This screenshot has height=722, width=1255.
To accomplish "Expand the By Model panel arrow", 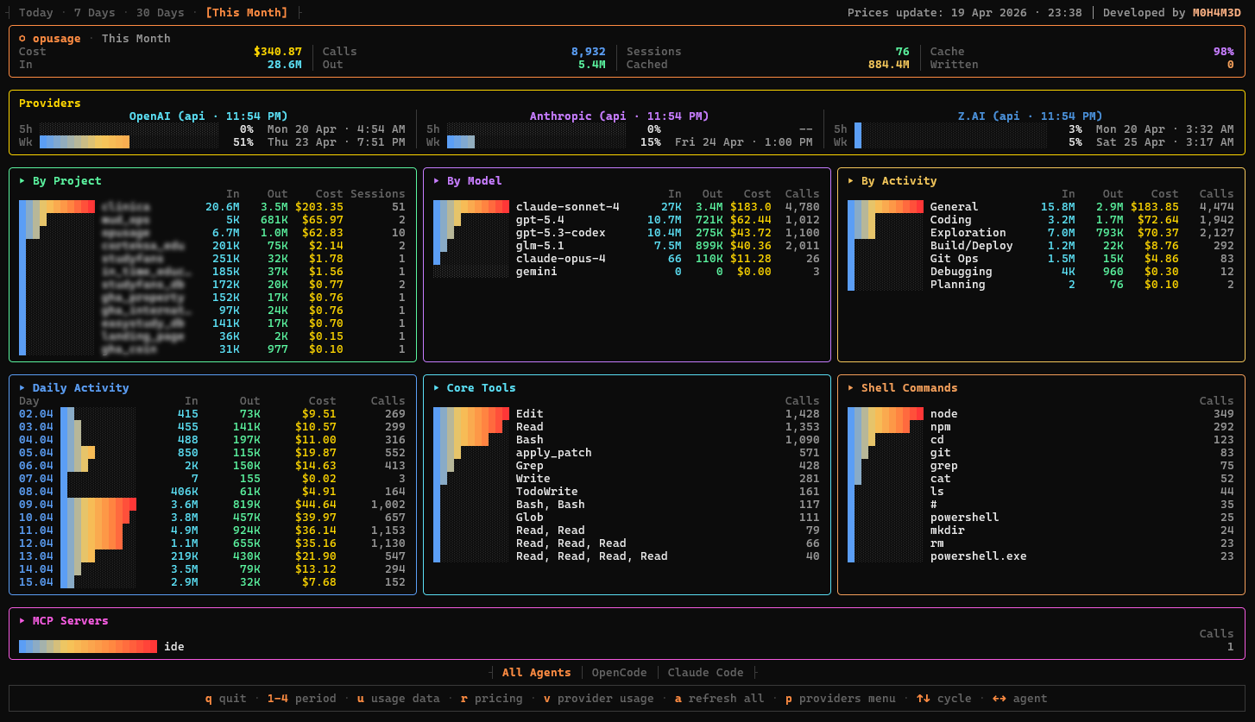I will 437,181.
